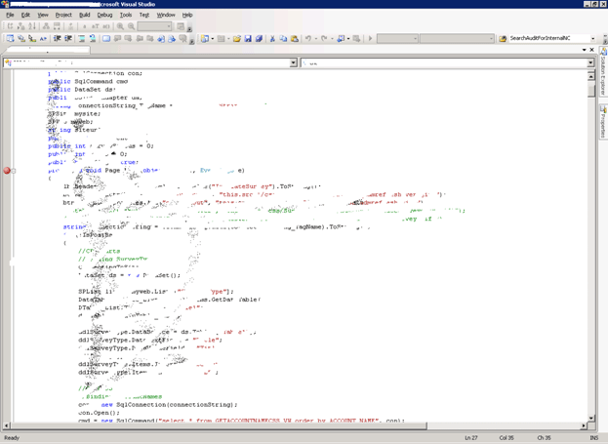Open the Edit menu
The width and height of the screenshot is (608, 444).
coord(25,15)
